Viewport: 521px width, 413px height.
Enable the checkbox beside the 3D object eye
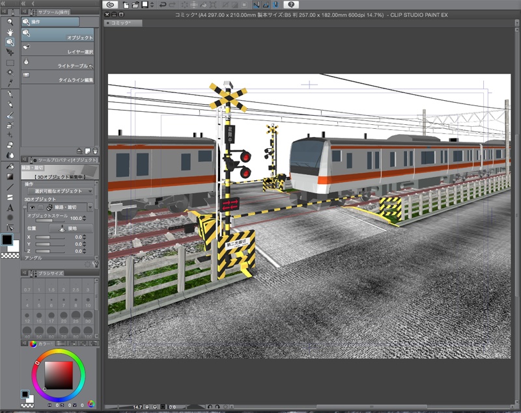coord(40,207)
